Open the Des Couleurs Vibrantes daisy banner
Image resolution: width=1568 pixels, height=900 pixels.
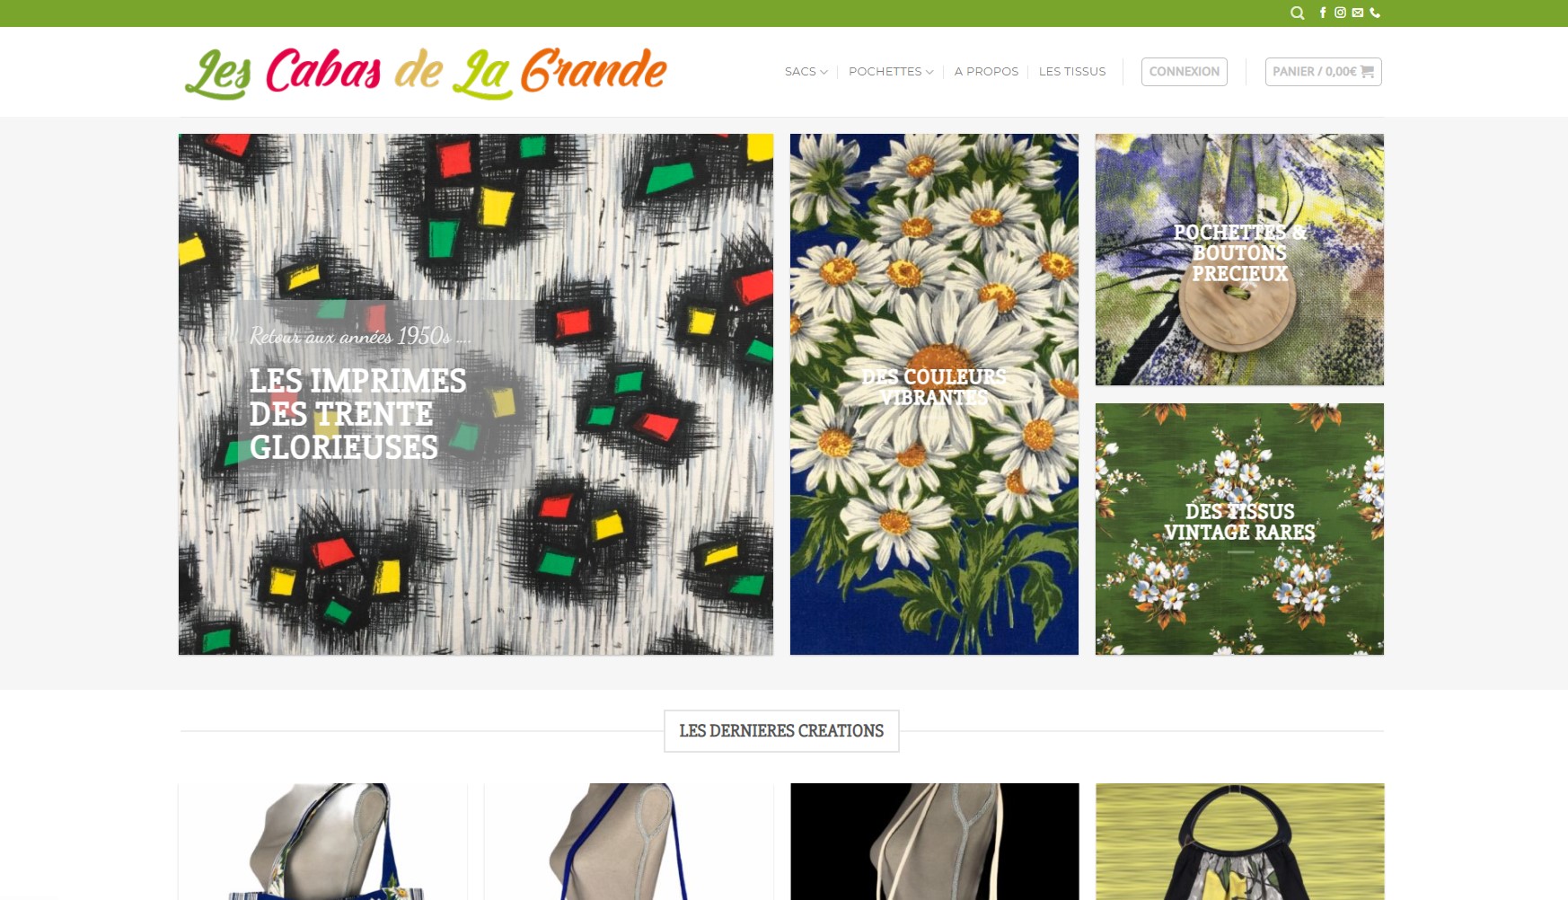click(934, 394)
